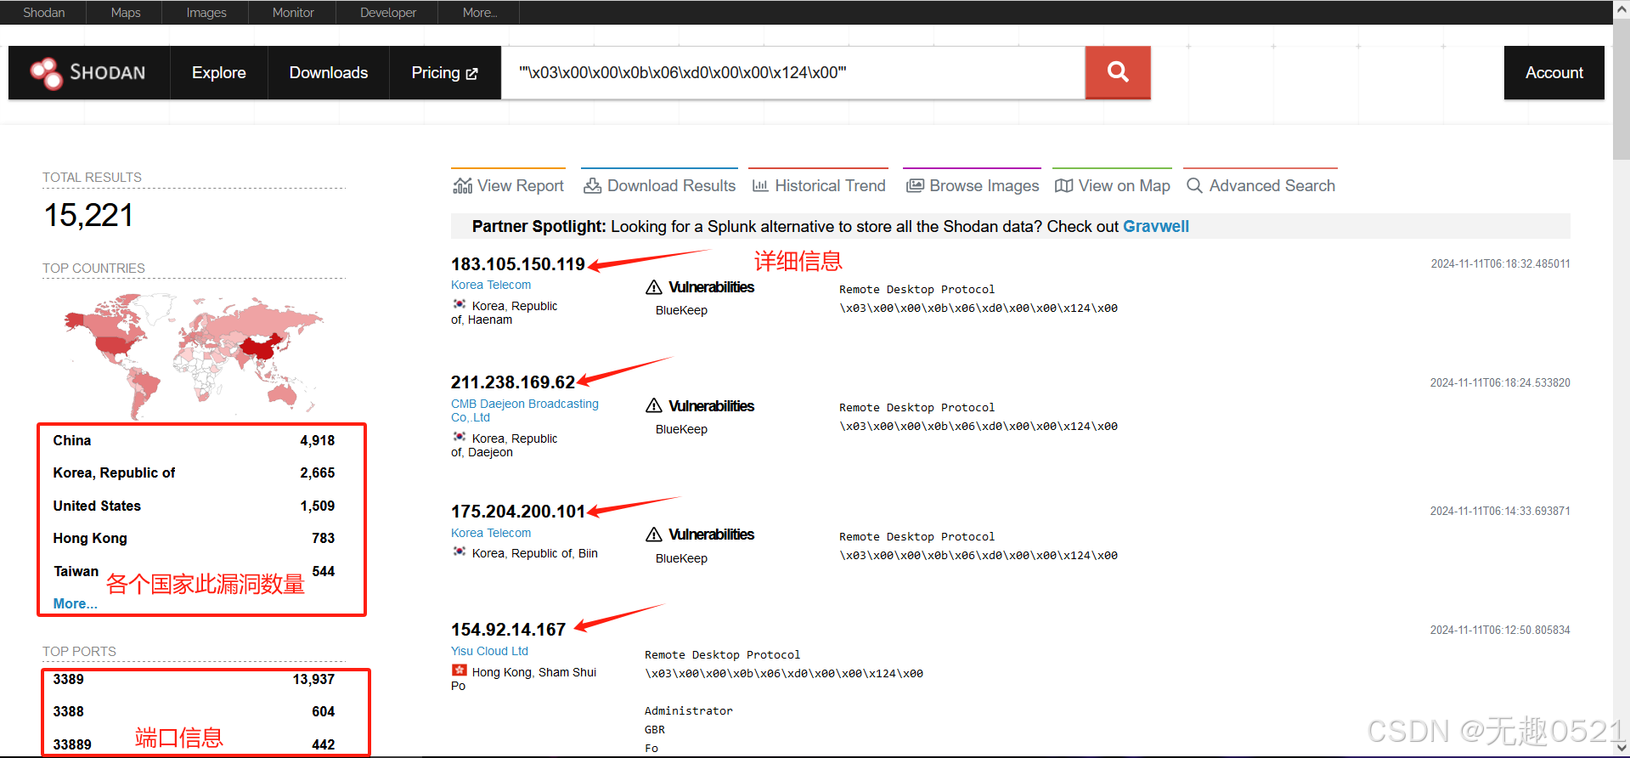The height and width of the screenshot is (758, 1630).
Task: Click the search query input field
Action: [x=793, y=73]
